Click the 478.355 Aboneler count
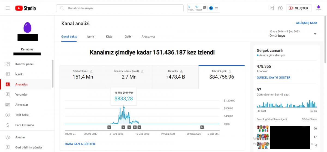This screenshot has height=152, width=327. [264, 66]
